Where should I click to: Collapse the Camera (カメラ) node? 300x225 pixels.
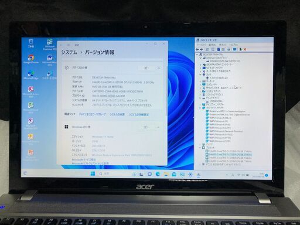pos(200,74)
